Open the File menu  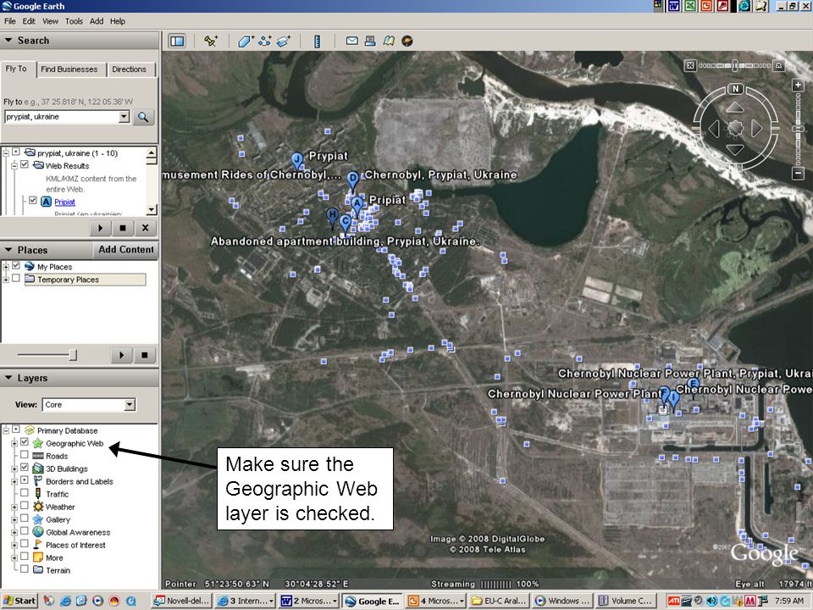click(10, 21)
